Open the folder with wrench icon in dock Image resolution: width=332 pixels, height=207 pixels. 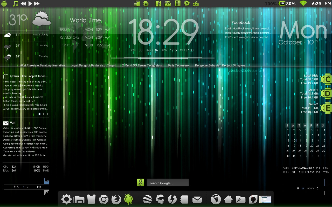tap(241, 199)
